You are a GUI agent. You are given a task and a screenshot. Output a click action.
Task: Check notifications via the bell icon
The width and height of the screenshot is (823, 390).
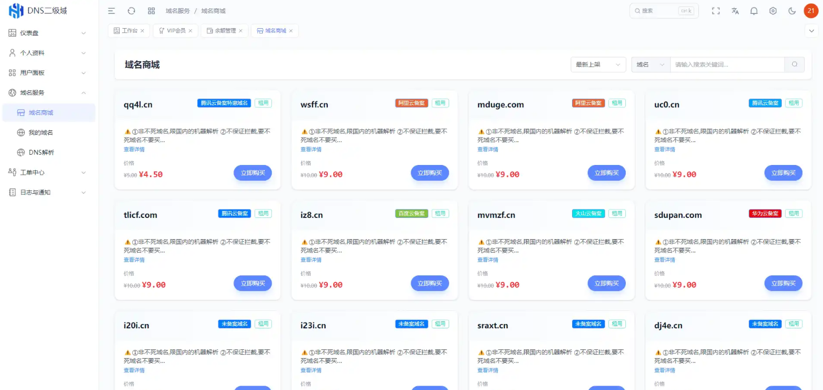[754, 10]
